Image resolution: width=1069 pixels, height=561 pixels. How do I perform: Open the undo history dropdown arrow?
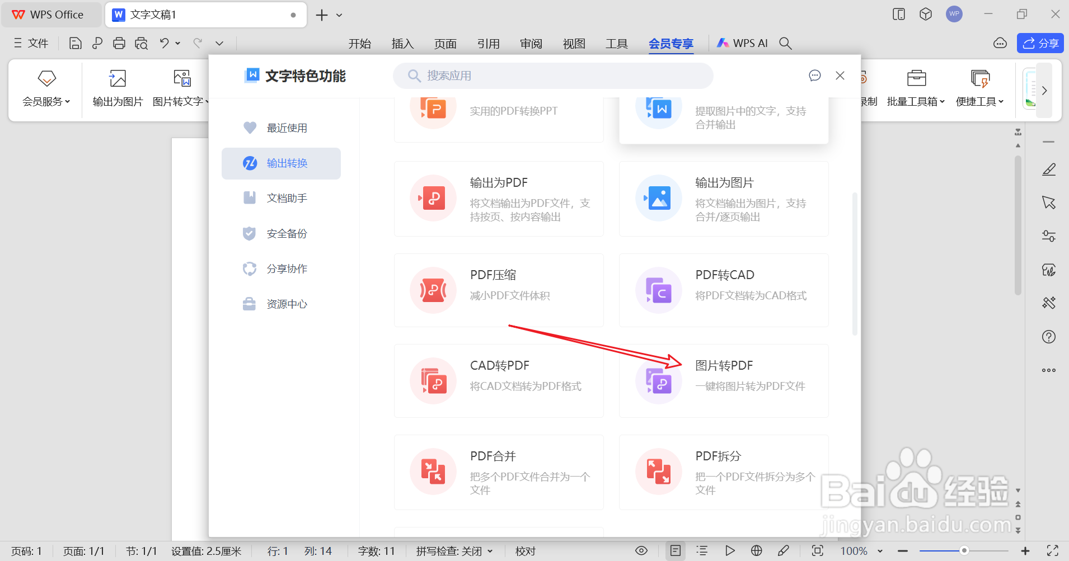(x=178, y=43)
